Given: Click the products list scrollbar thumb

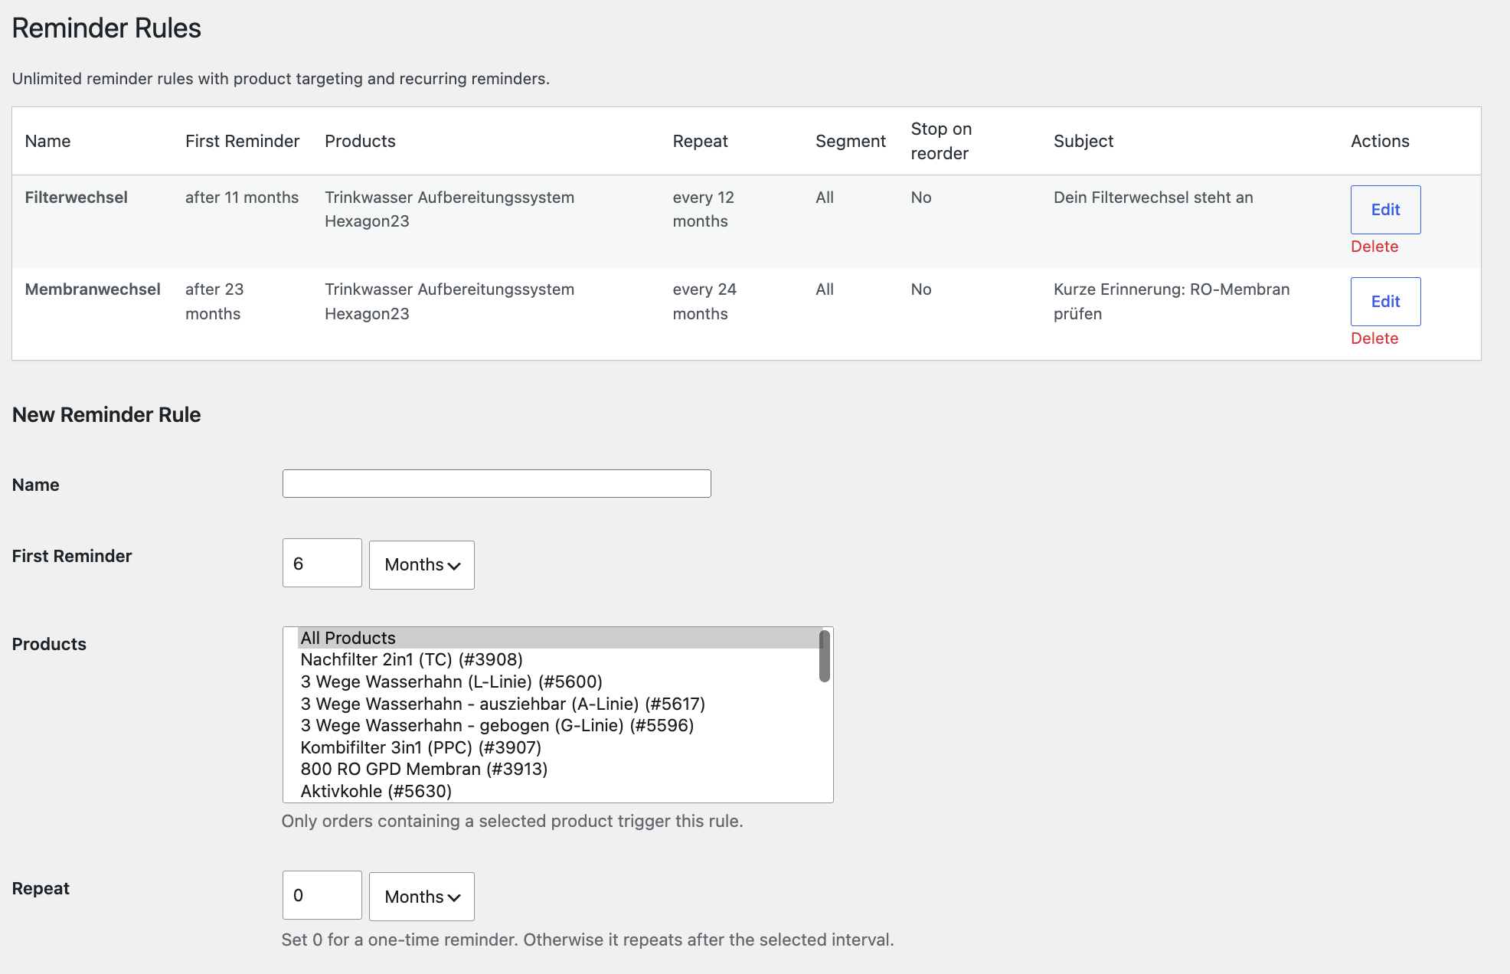Looking at the screenshot, I should [x=825, y=656].
